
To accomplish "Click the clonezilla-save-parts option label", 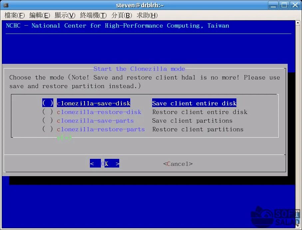I will (x=95, y=121).
